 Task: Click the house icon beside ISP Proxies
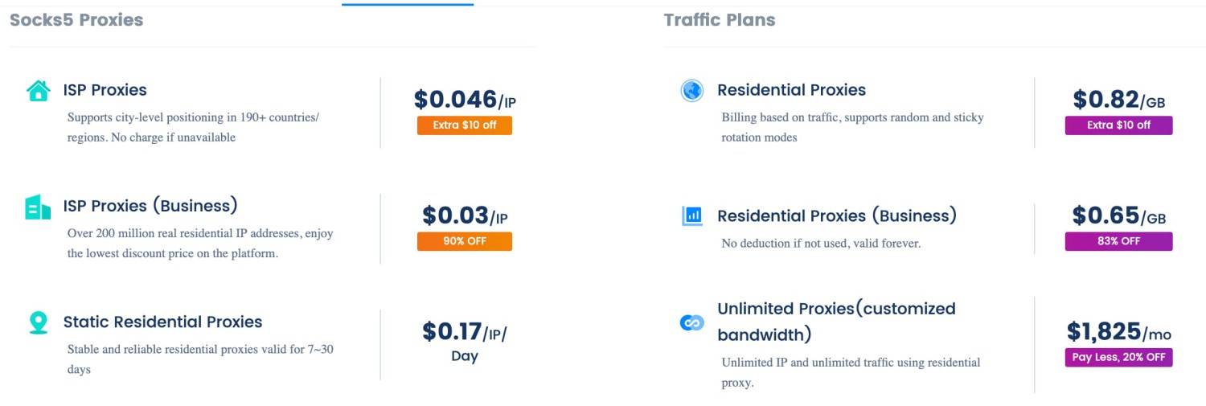(x=38, y=91)
